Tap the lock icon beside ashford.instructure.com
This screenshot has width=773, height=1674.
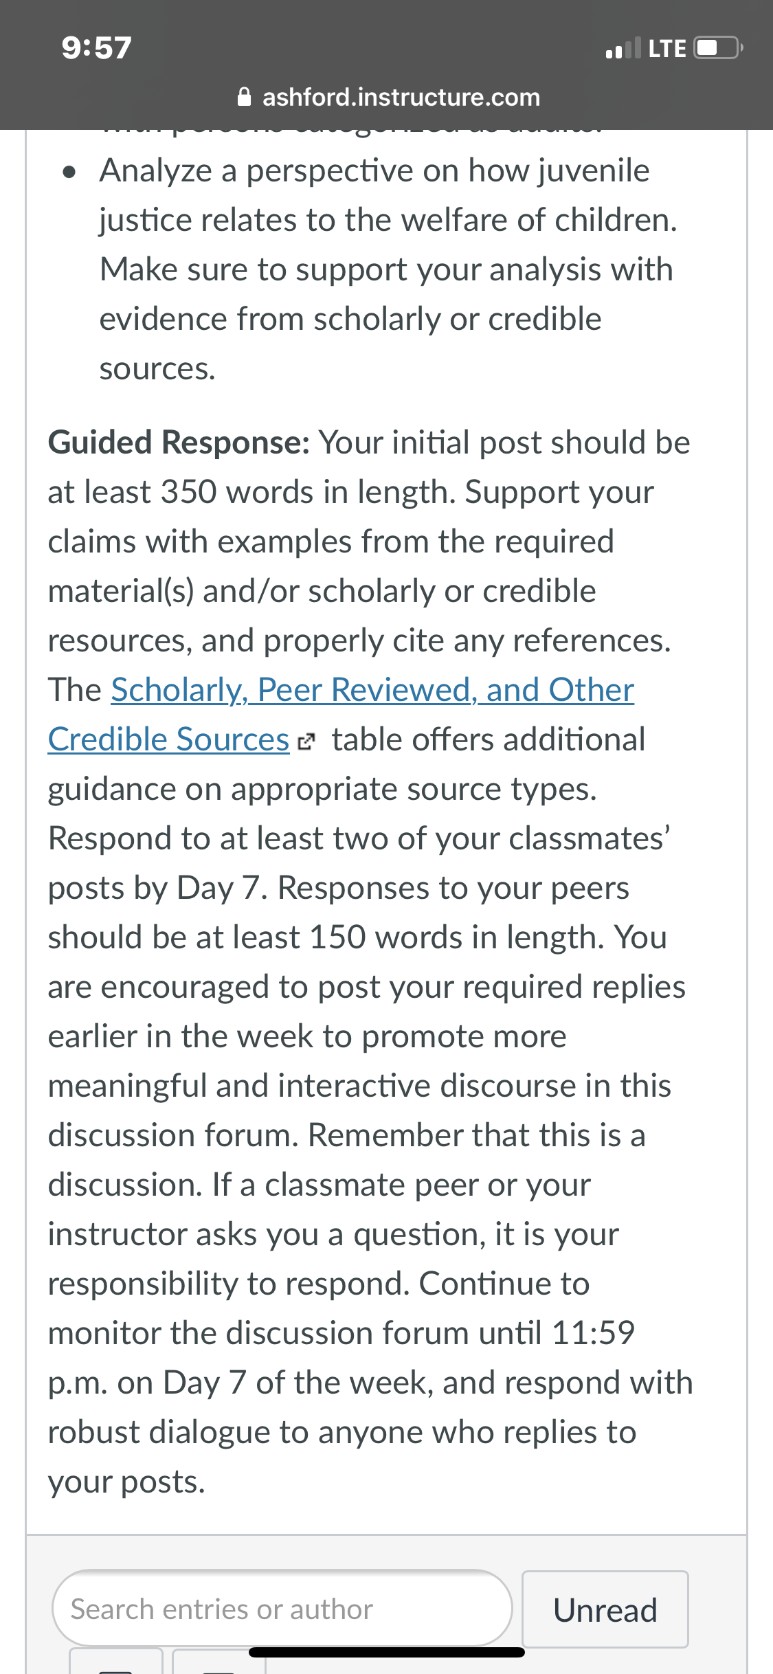tap(244, 97)
